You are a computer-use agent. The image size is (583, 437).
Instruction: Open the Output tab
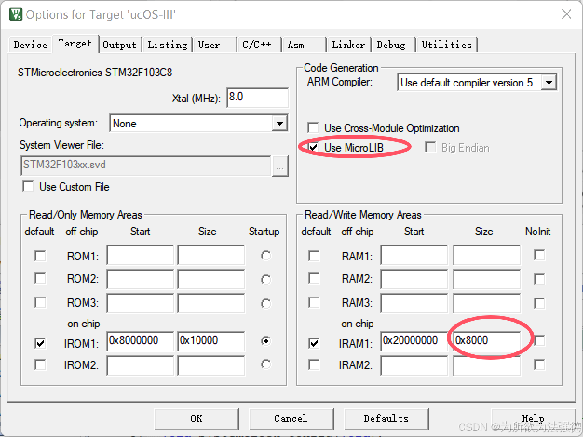pyautogui.click(x=120, y=45)
